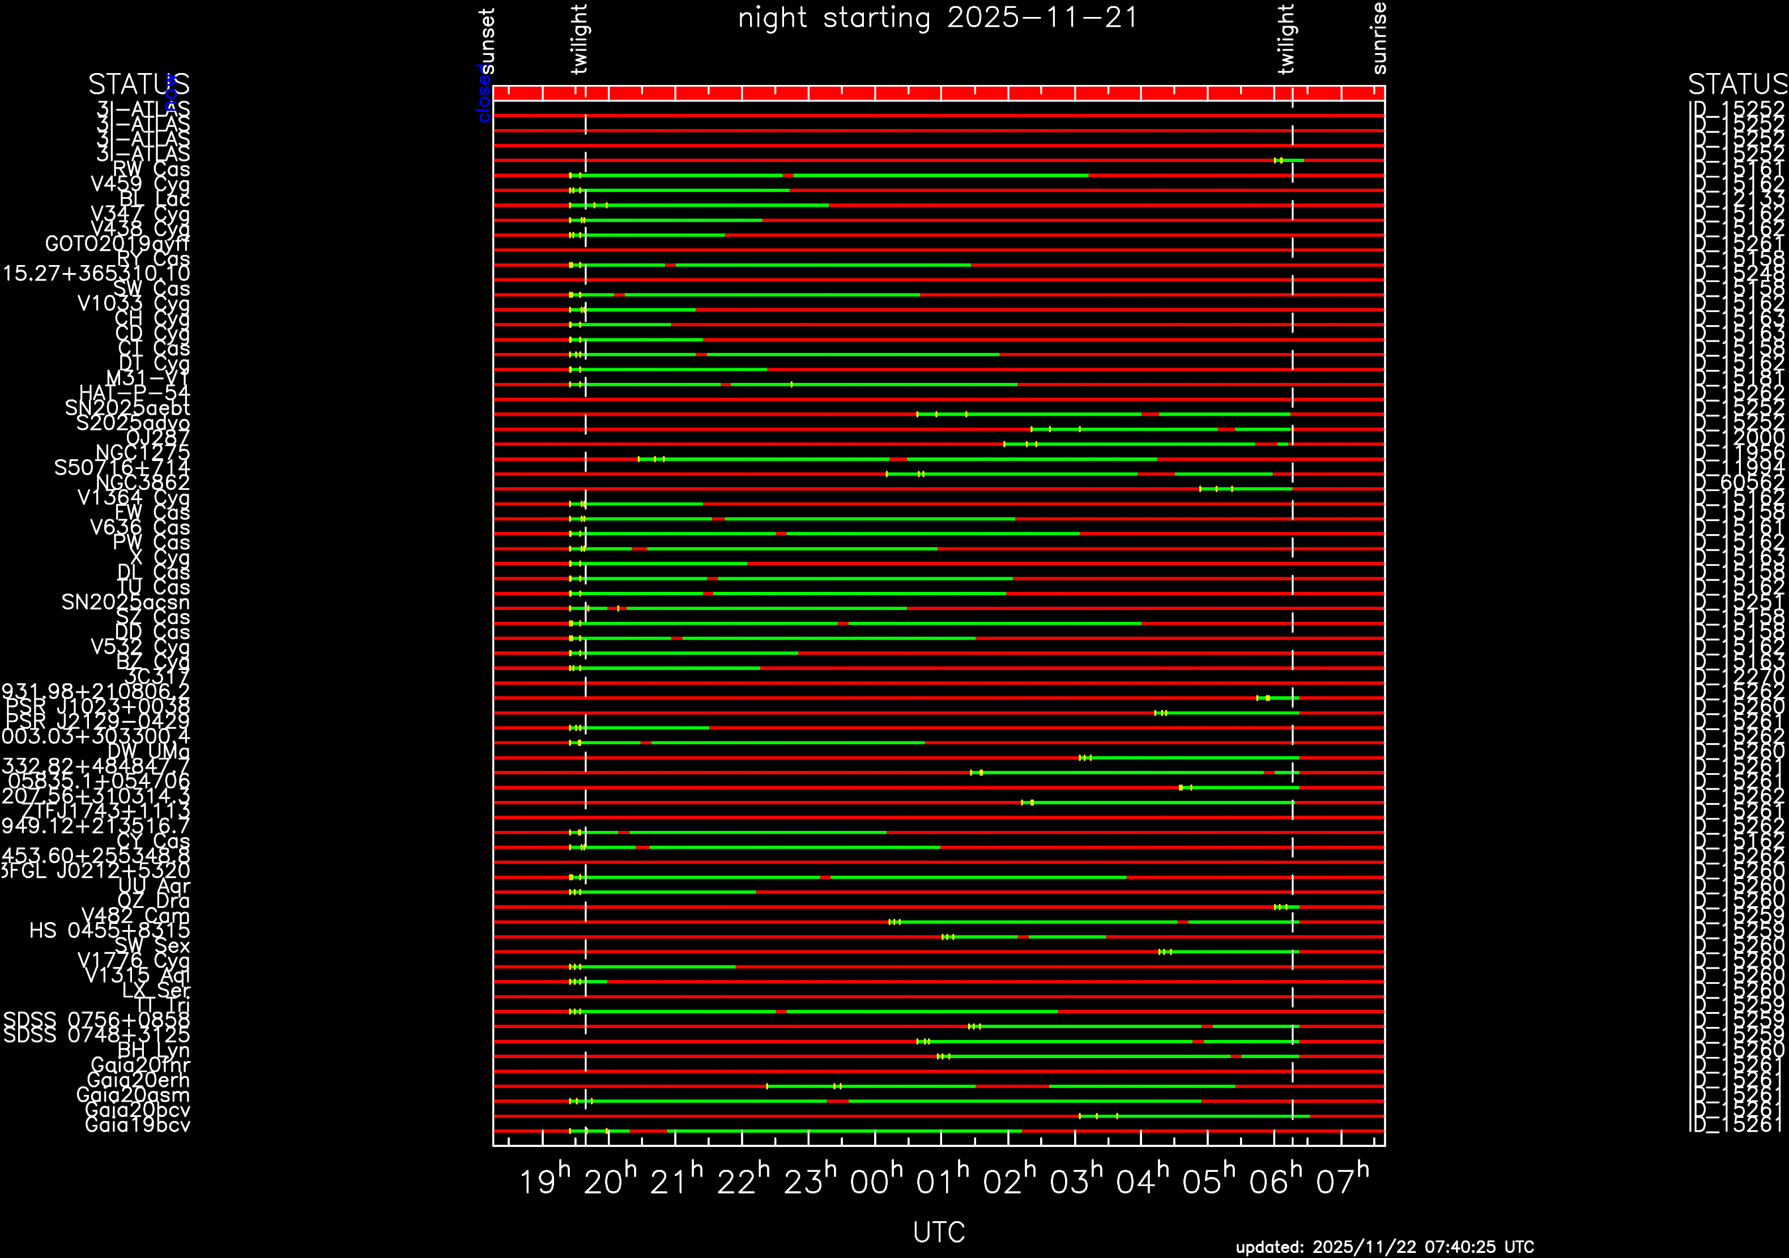Viewport: 1789px width, 1258px height.
Task: Click the PSR J1023+0038 target label
Action: point(97,706)
